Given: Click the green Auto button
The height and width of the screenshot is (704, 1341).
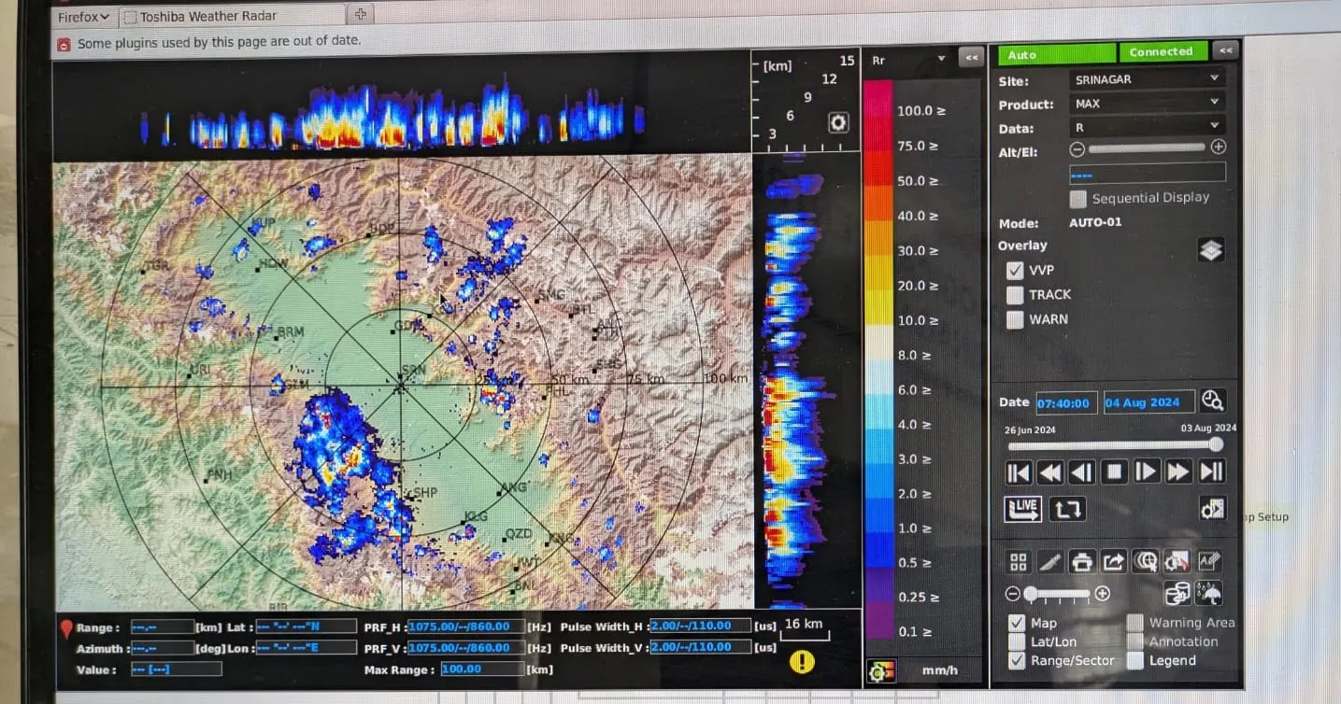Looking at the screenshot, I should 1057,54.
